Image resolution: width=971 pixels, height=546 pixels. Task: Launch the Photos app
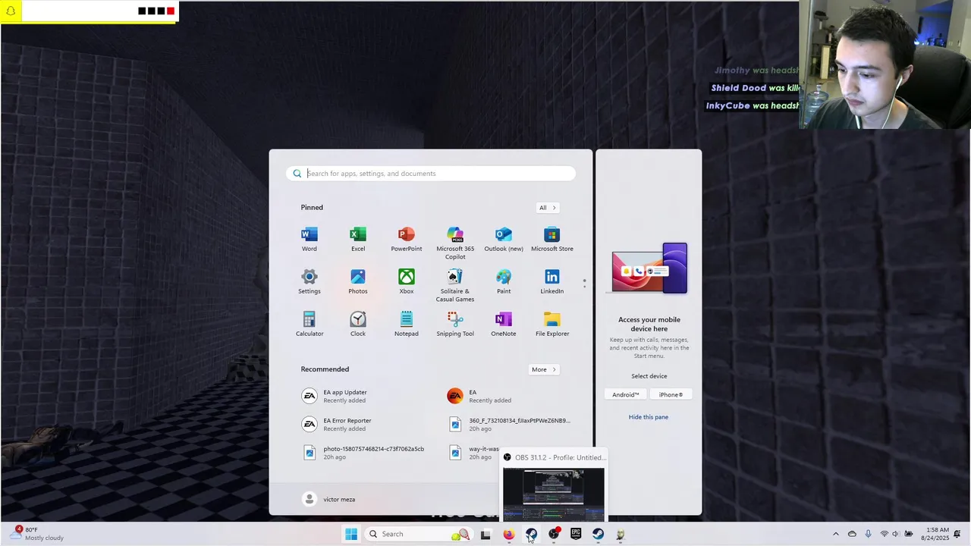[x=358, y=281]
